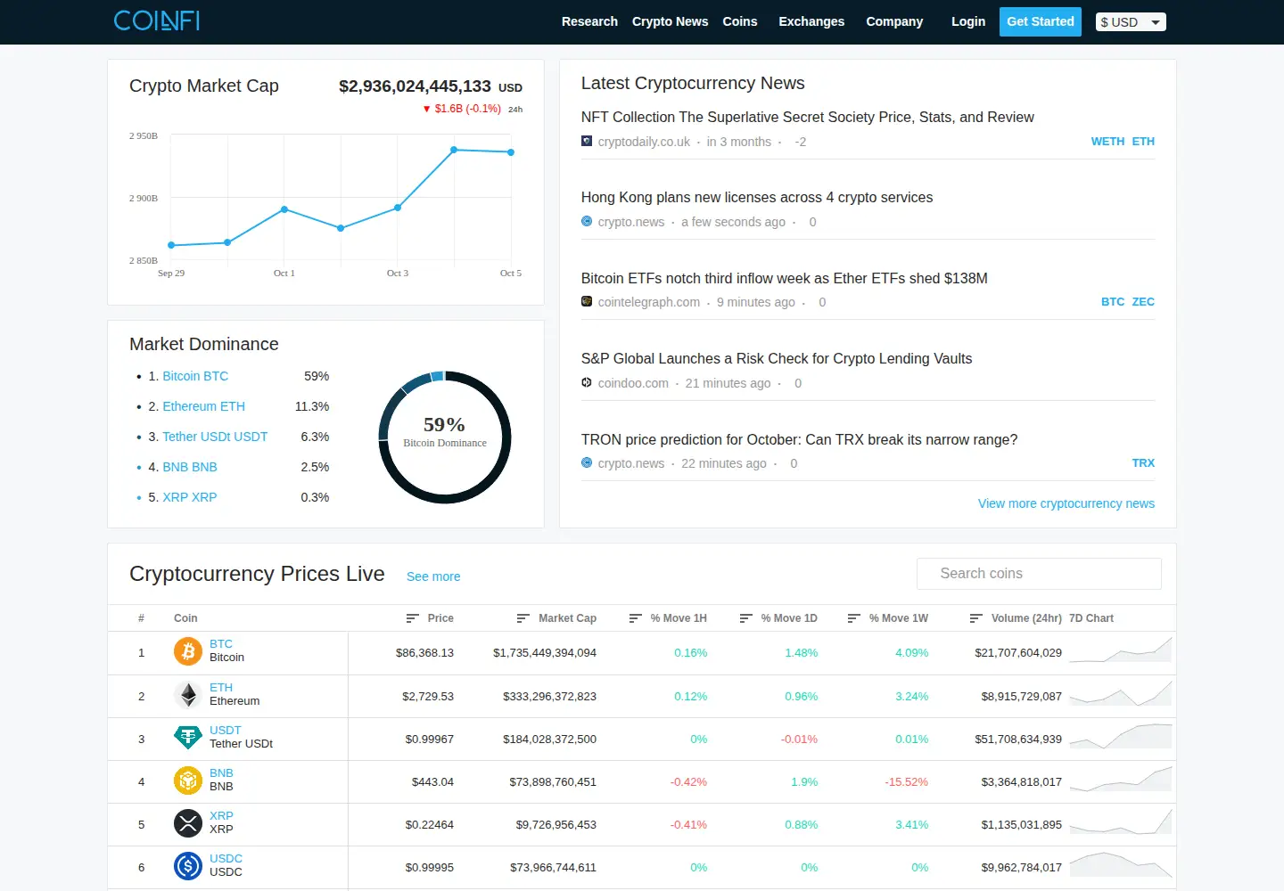Click the BNB coin logo icon

(x=188, y=781)
